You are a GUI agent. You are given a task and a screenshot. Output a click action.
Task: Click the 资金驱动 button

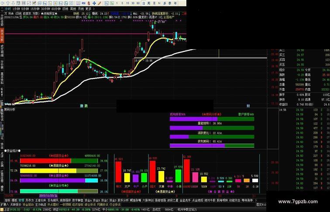(x=28, y=205)
